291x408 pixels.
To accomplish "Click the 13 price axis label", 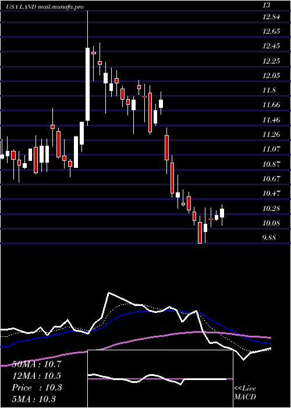I will click(267, 5).
